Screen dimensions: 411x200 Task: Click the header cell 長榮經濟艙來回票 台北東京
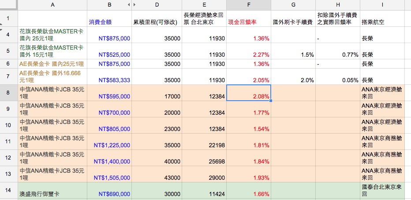pos(204,18)
